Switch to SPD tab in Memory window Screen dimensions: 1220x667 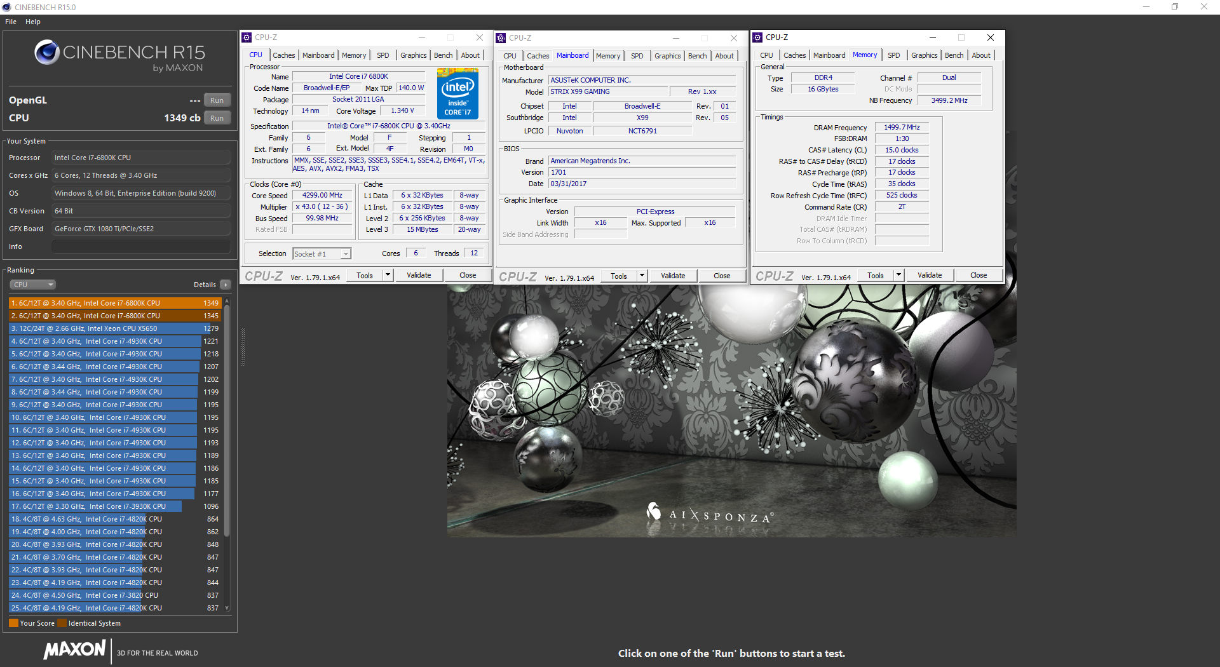(893, 55)
